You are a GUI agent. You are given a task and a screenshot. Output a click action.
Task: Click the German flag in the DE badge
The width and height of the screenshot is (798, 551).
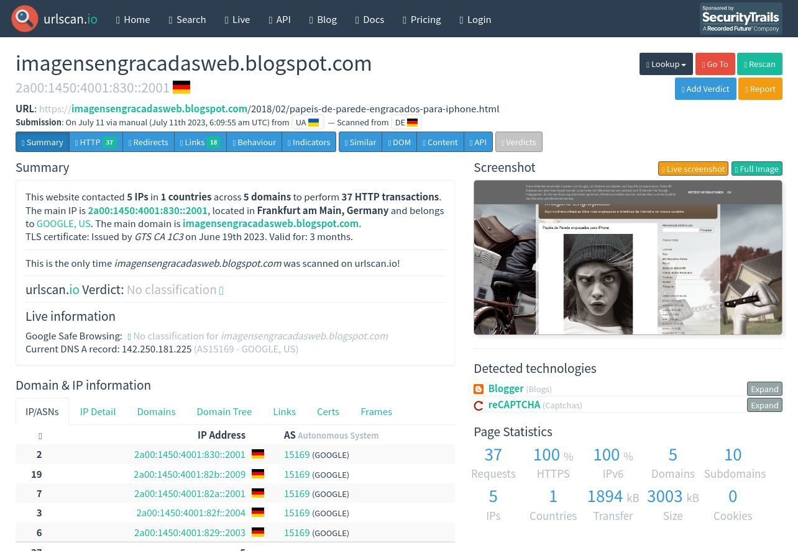tap(412, 122)
